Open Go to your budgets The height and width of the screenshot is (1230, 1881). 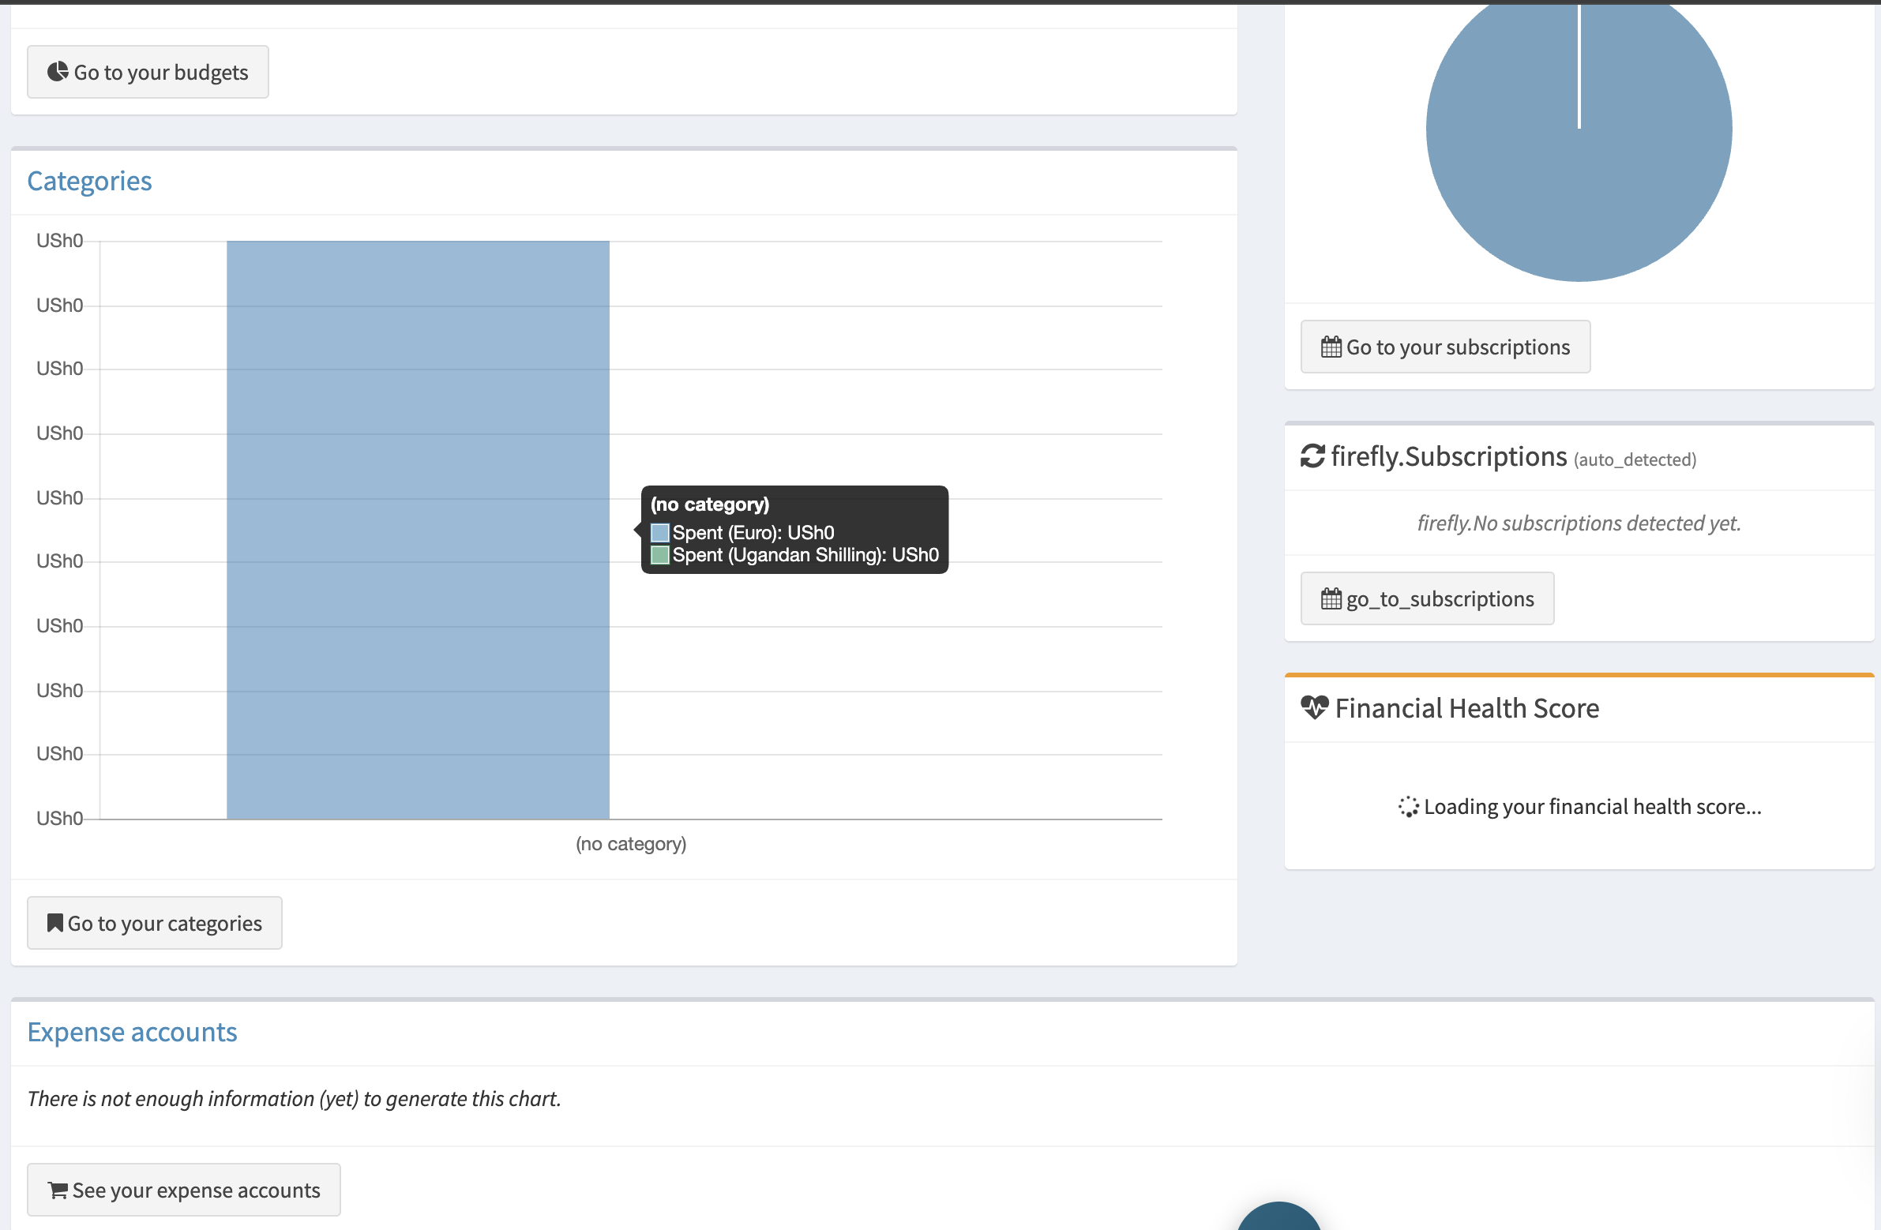click(147, 71)
